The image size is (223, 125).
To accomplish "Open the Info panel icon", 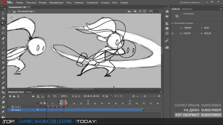I will click(167, 28).
